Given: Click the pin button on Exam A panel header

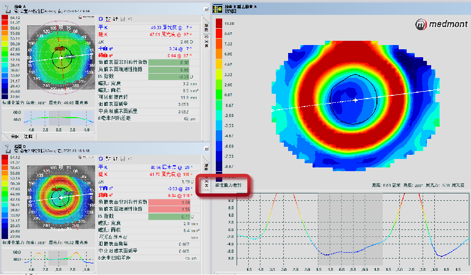Looking at the screenshot, I should [206, 9].
